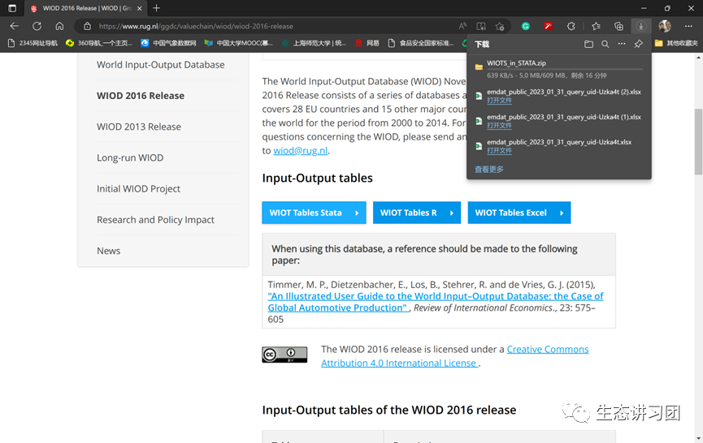Open the tab actions menu icon

12,8
